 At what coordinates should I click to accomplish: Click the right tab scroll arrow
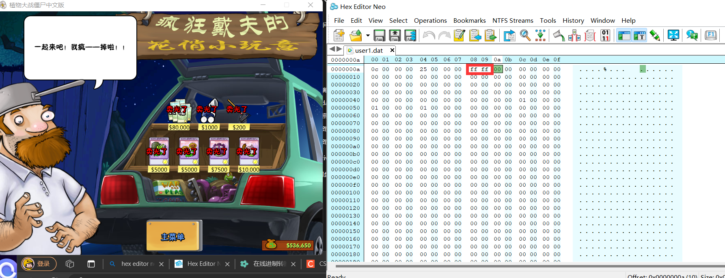tap(339, 49)
